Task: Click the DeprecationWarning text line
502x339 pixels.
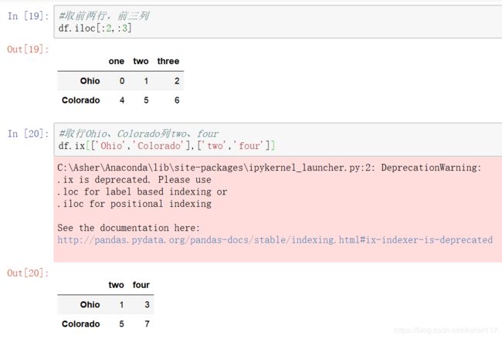Action: (x=270, y=168)
